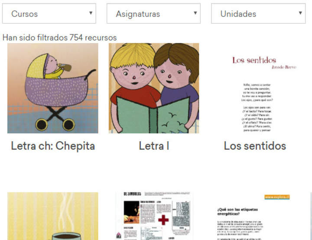Open the Cursos dropdown
Screen dimensions: 312x240
[49, 13]
